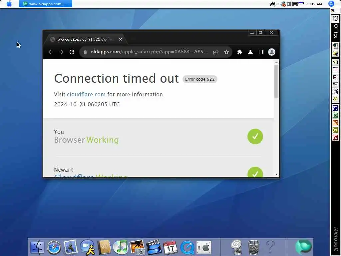Open iTunes in the dock

121,247
